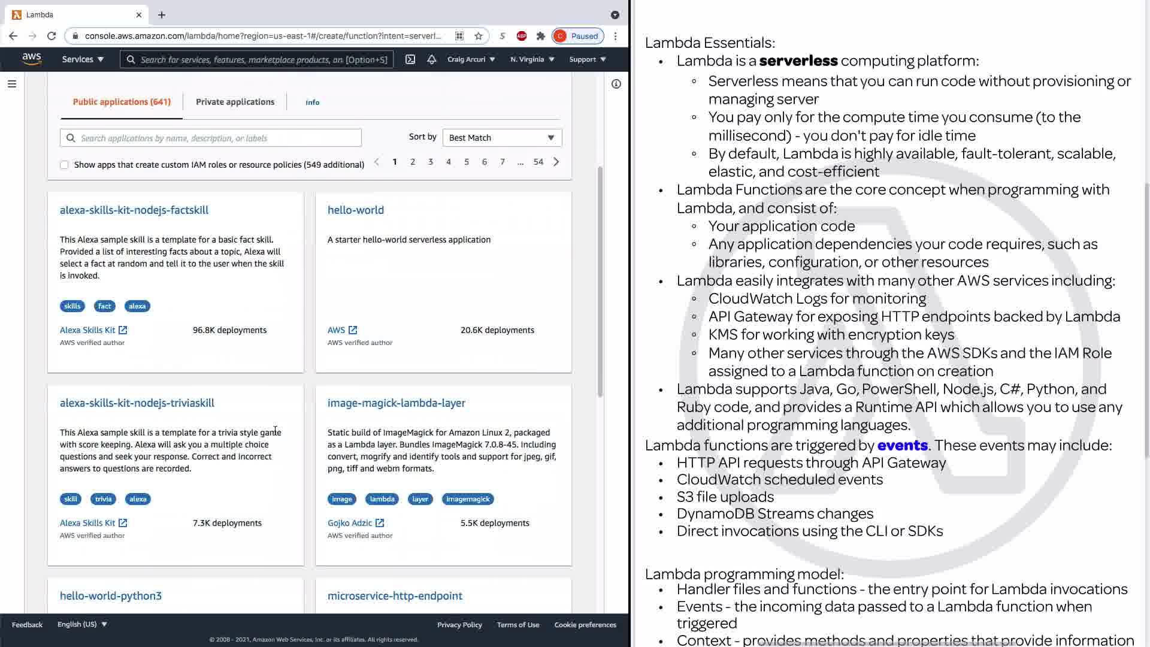Screen dimensions: 1150x647
Task: Click the AWS logo home icon
Action: coord(32,59)
